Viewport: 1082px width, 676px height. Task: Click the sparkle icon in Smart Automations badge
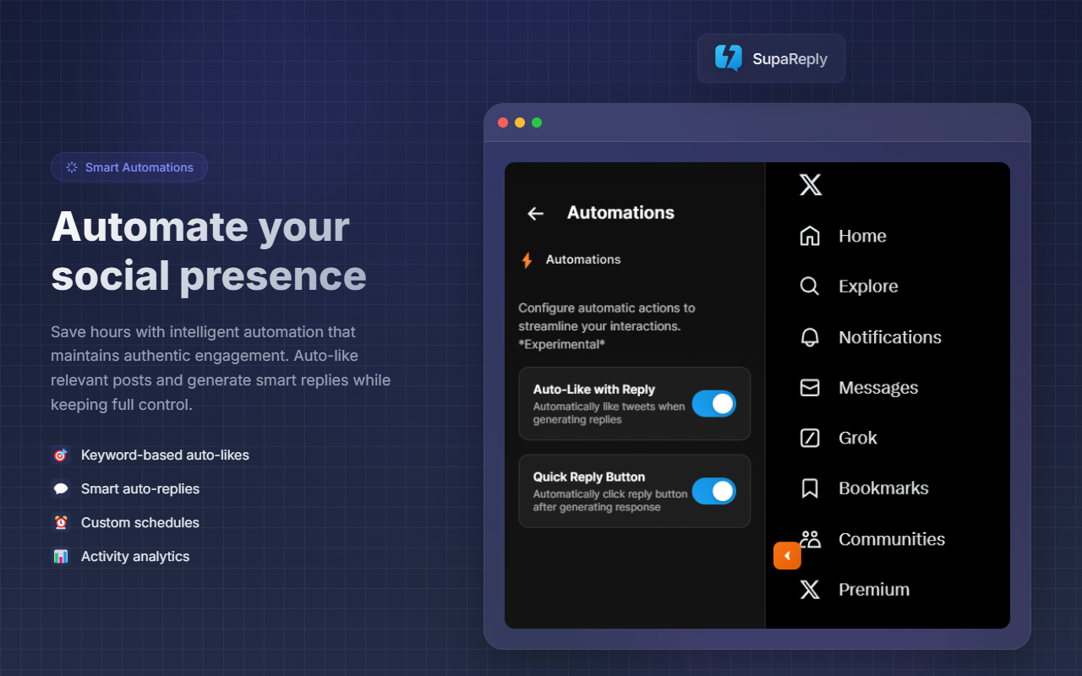coord(72,167)
